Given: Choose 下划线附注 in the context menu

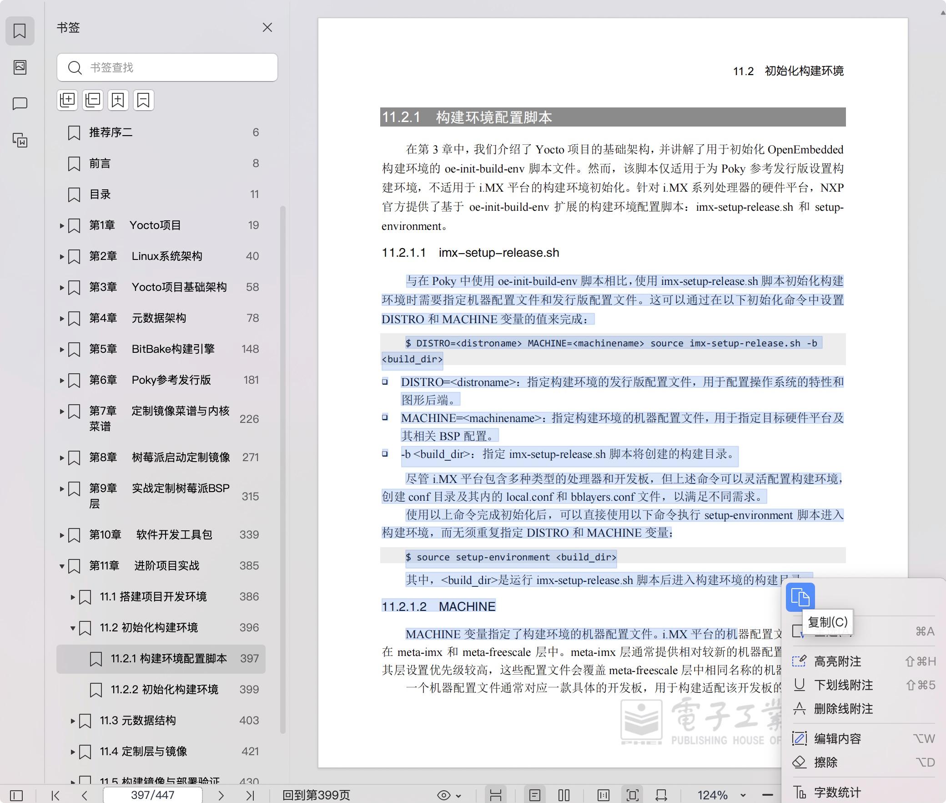Looking at the screenshot, I should click(843, 685).
